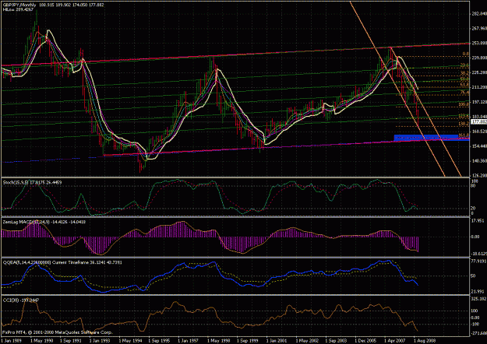Screen dimensions: 487x344
Task: Click the 100.0 Fibonacci level label
Action: [x=464, y=104]
